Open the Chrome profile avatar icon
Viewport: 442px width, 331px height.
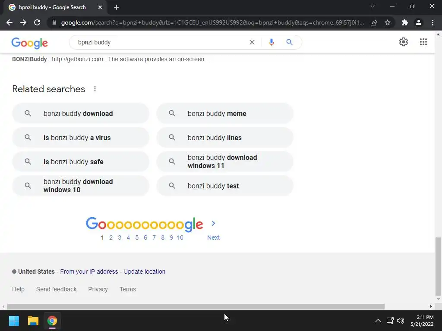coord(419,22)
